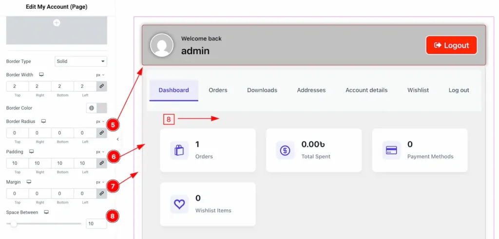Open the Border Radius px unit selector

100,121
